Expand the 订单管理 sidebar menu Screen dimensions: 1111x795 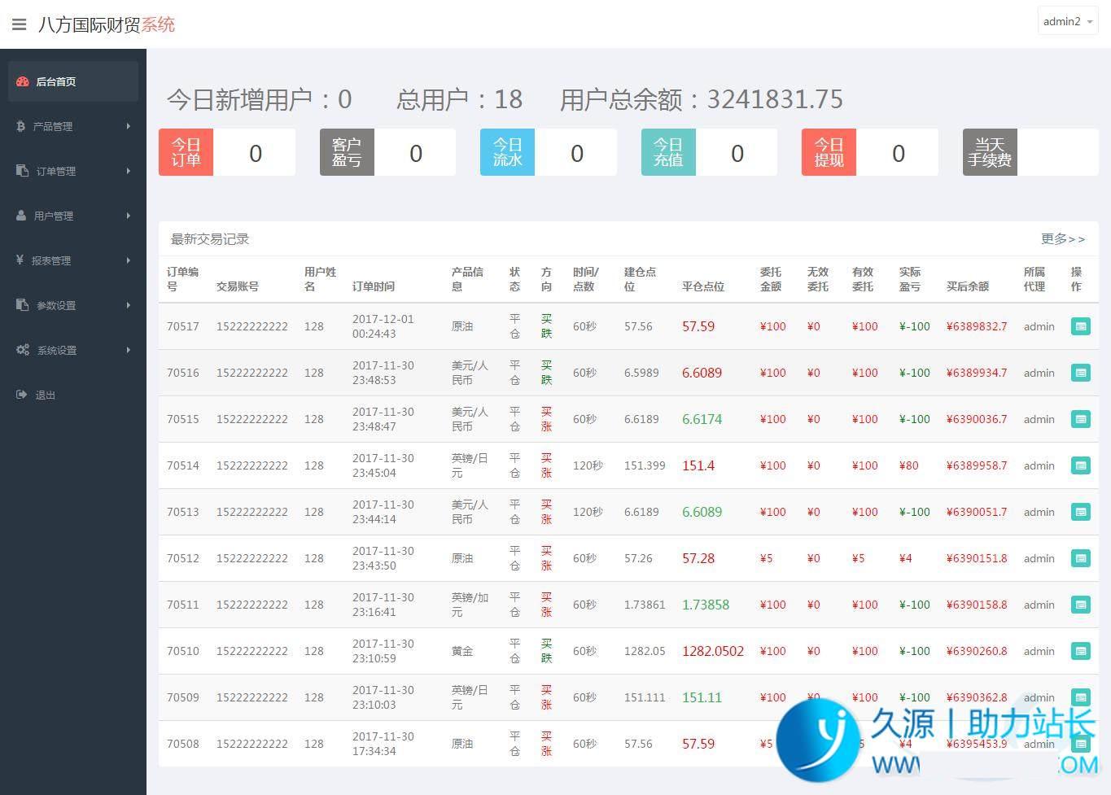click(x=72, y=171)
